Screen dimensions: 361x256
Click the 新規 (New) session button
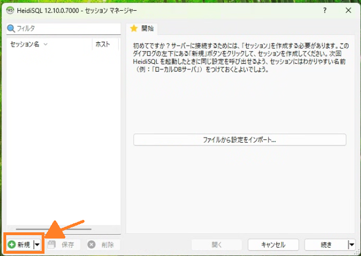(20, 245)
